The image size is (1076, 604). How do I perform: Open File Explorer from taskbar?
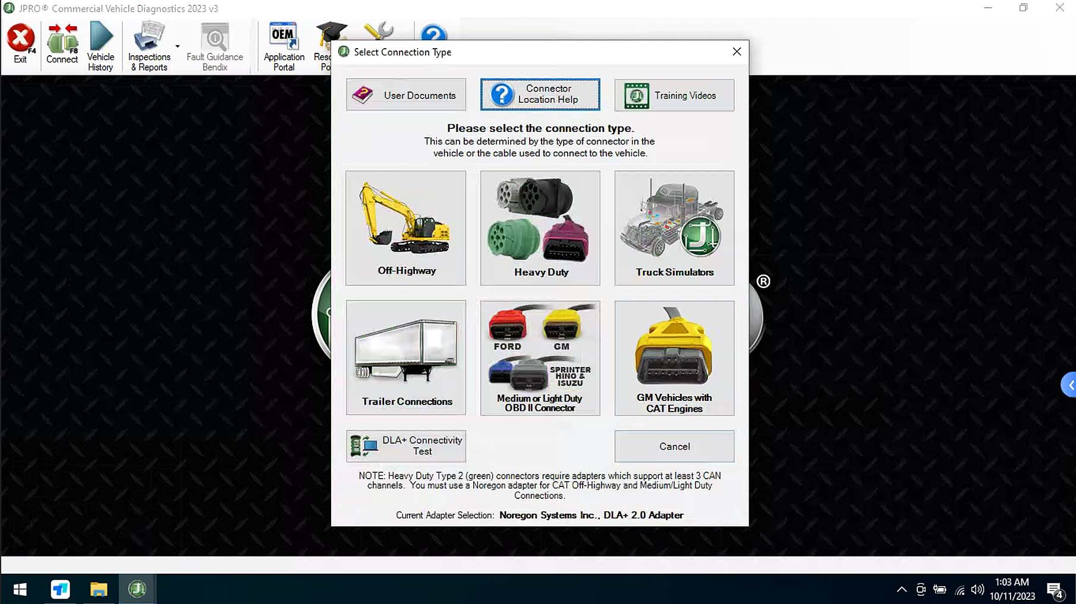pos(99,589)
